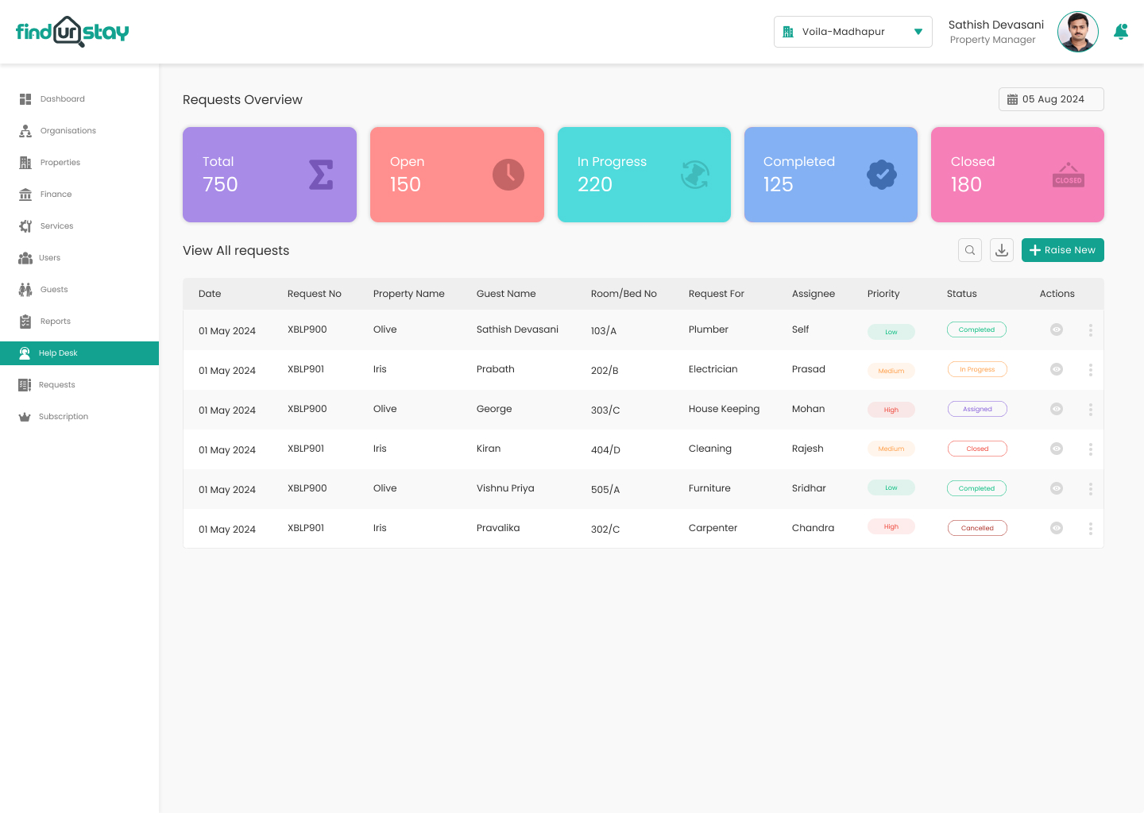Click the Finance bank icon
The width and height of the screenshot is (1144, 813).
pyautogui.click(x=25, y=195)
